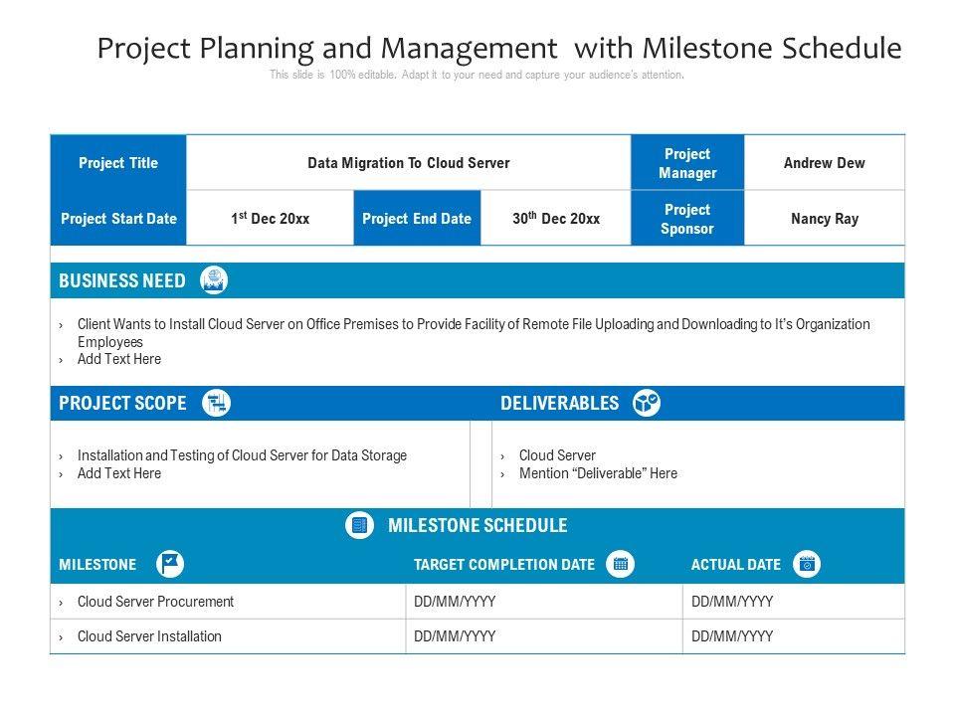Select the Cloud Server Procurement milestone row
This screenshot has height=716, width=955.
[155, 602]
